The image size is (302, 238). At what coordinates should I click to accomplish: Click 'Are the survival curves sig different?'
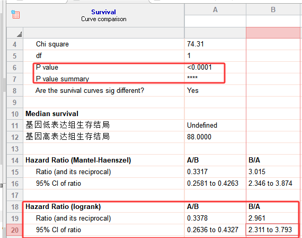(90, 91)
